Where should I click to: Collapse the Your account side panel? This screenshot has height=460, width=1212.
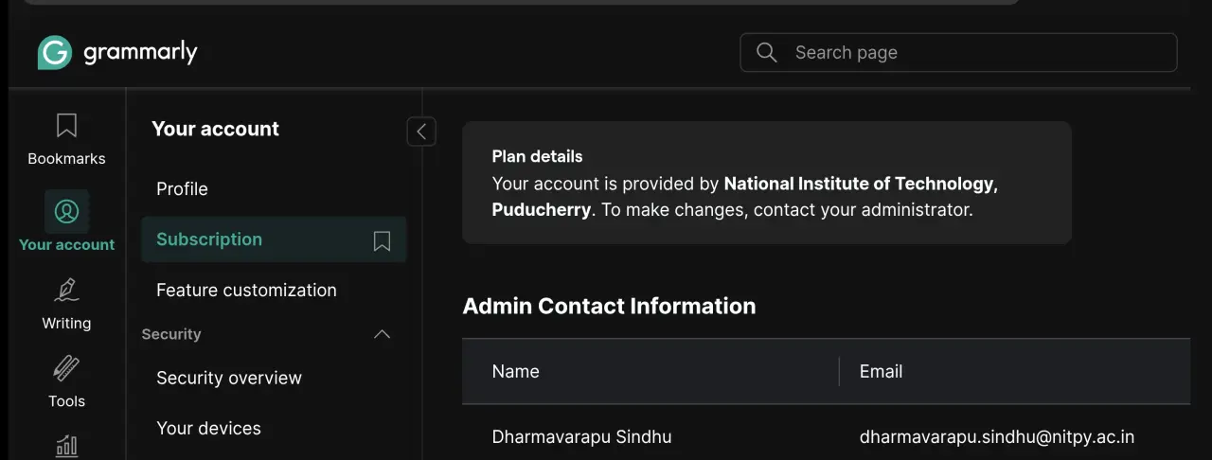coord(421,132)
